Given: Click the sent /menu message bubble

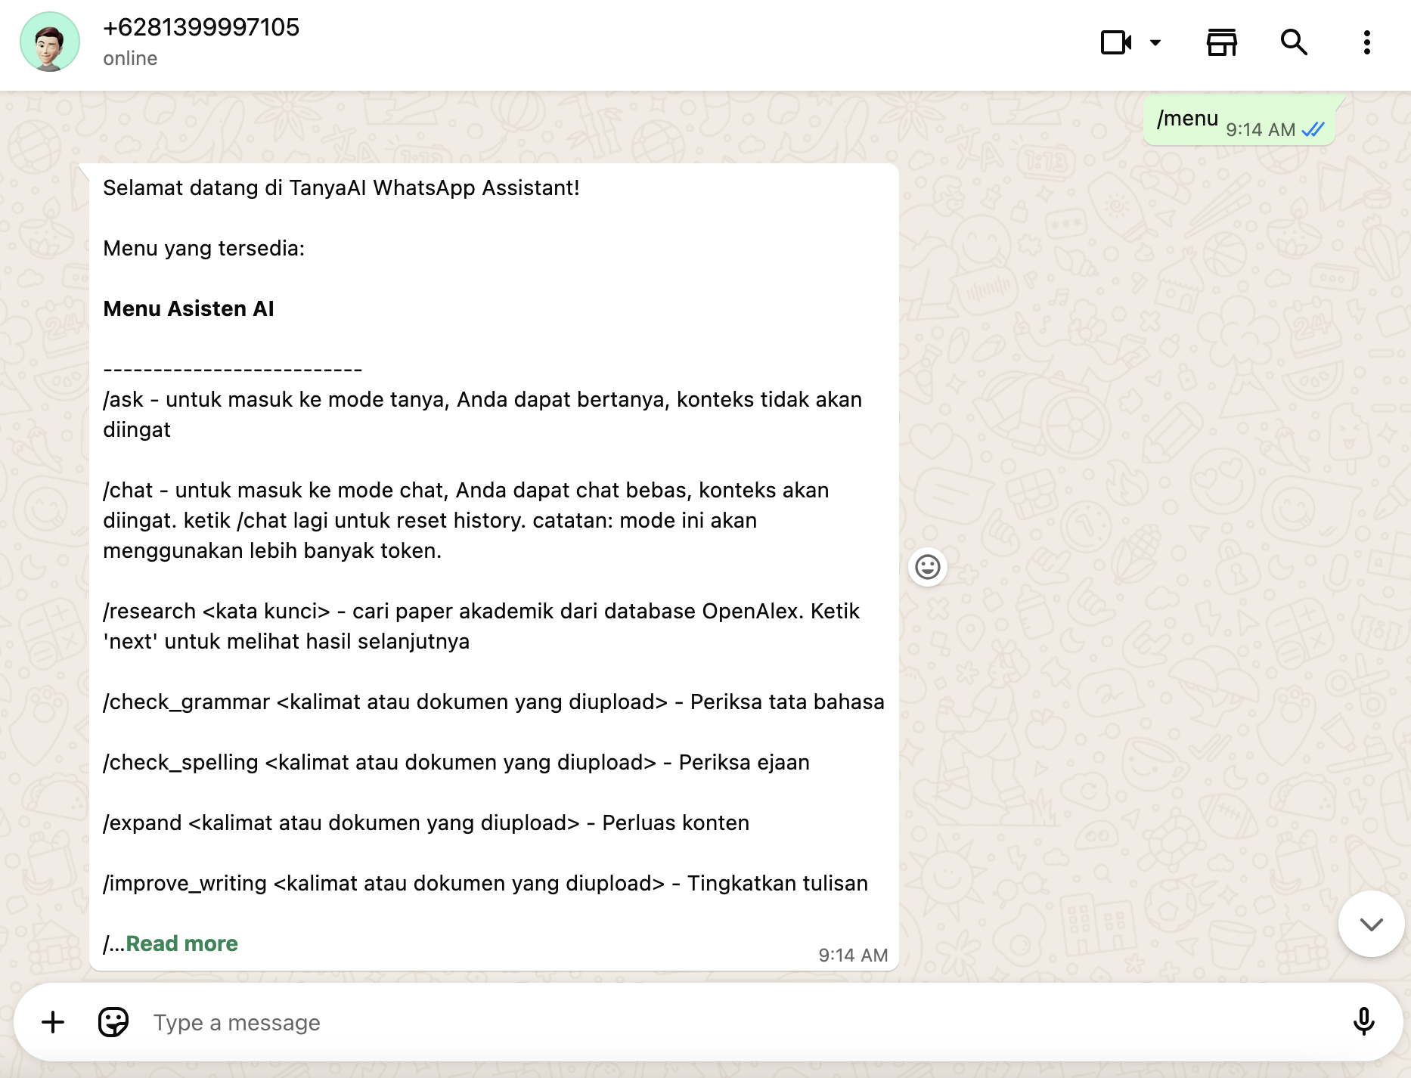Looking at the screenshot, I should click(x=1188, y=119).
